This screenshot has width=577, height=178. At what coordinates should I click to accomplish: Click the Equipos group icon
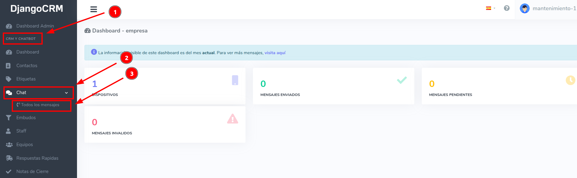pos(9,145)
